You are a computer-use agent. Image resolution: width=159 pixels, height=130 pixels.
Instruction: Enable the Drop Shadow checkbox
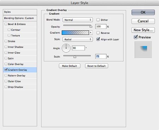coord(6,87)
